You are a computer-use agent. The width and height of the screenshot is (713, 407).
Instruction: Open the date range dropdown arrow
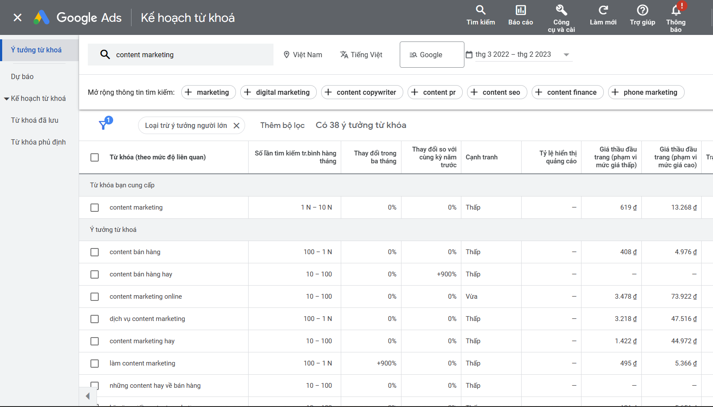click(566, 55)
